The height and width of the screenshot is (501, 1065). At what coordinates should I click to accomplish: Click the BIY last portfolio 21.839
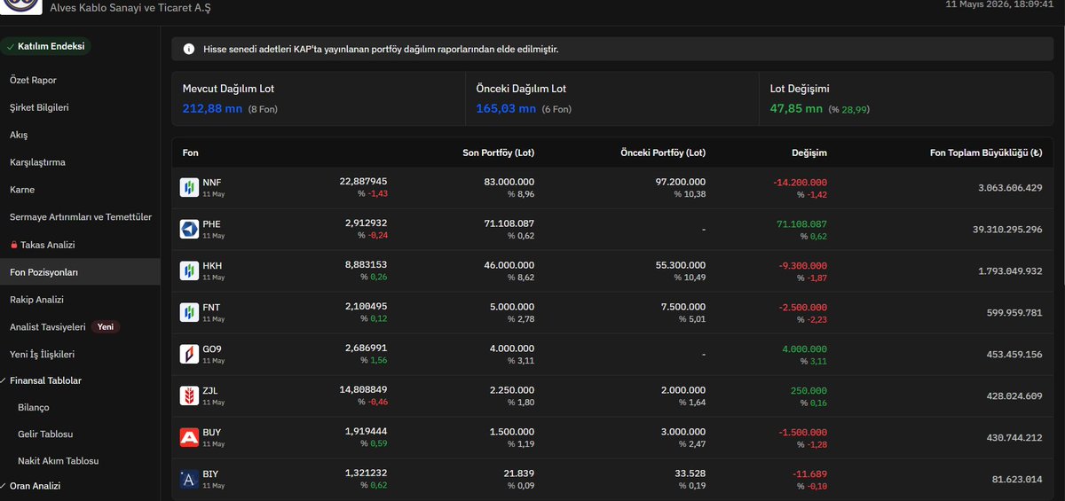pos(519,474)
